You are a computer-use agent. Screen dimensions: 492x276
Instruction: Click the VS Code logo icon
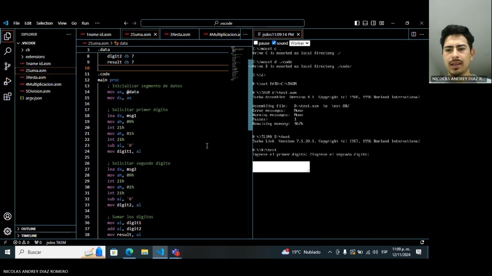point(5,23)
